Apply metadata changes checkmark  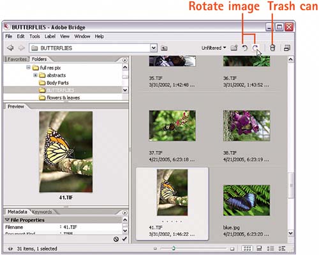[124, 239]
